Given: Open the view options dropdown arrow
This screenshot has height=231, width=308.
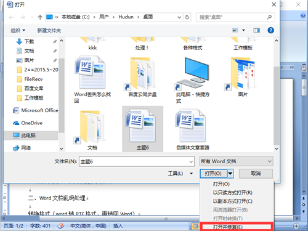Looking at the screenshot, I should (243, 30).
